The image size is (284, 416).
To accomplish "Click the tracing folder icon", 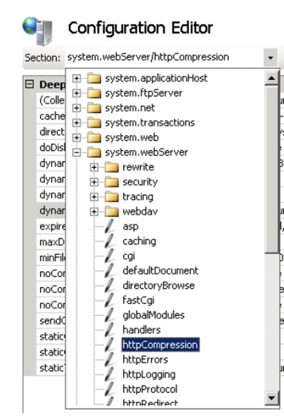I will click(112, 197).
